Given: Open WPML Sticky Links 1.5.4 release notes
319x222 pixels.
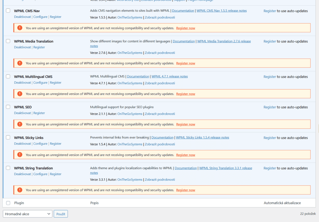Looking at the screenshot, I should click(x=202, y=137).
